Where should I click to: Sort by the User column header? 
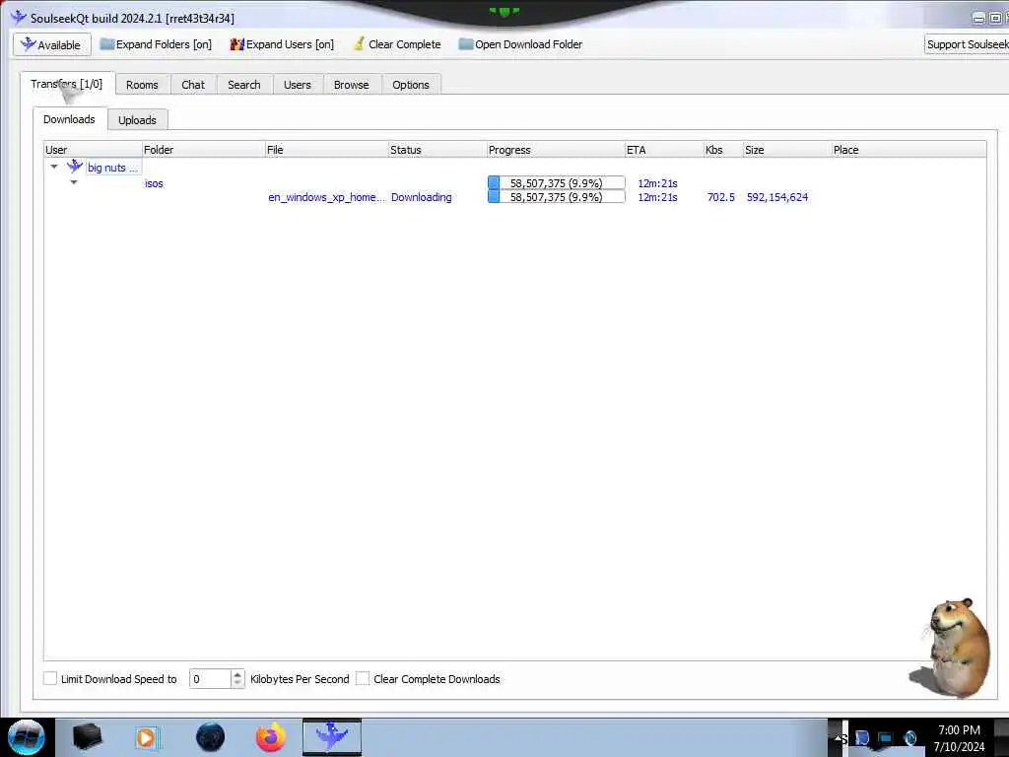pos(93,150)
